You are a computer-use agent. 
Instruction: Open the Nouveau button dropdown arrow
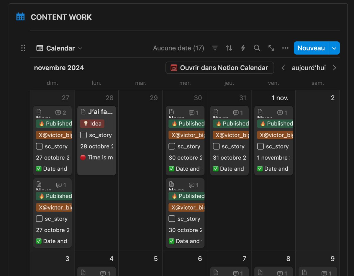pos(334,48)
